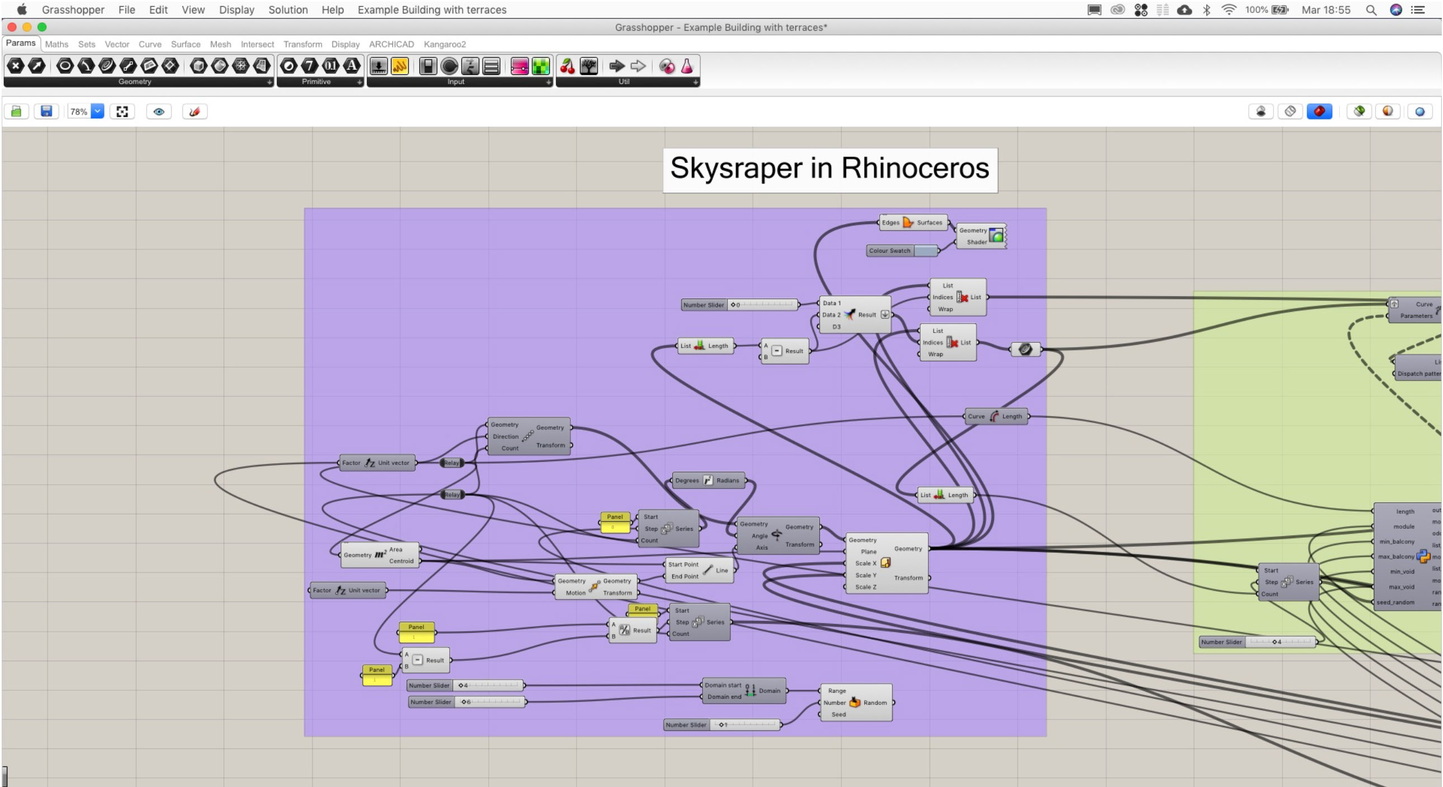This screenshot has width=1443, height=787.
Task: Click the Colour Swatch color box
Action: coord(926,251)
